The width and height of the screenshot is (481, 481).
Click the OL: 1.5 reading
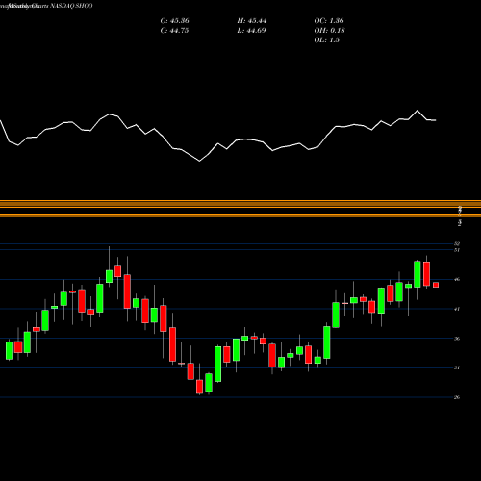[326, 40]
